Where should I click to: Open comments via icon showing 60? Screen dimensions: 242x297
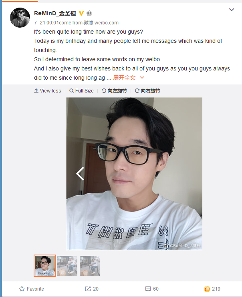click(152, 289)
